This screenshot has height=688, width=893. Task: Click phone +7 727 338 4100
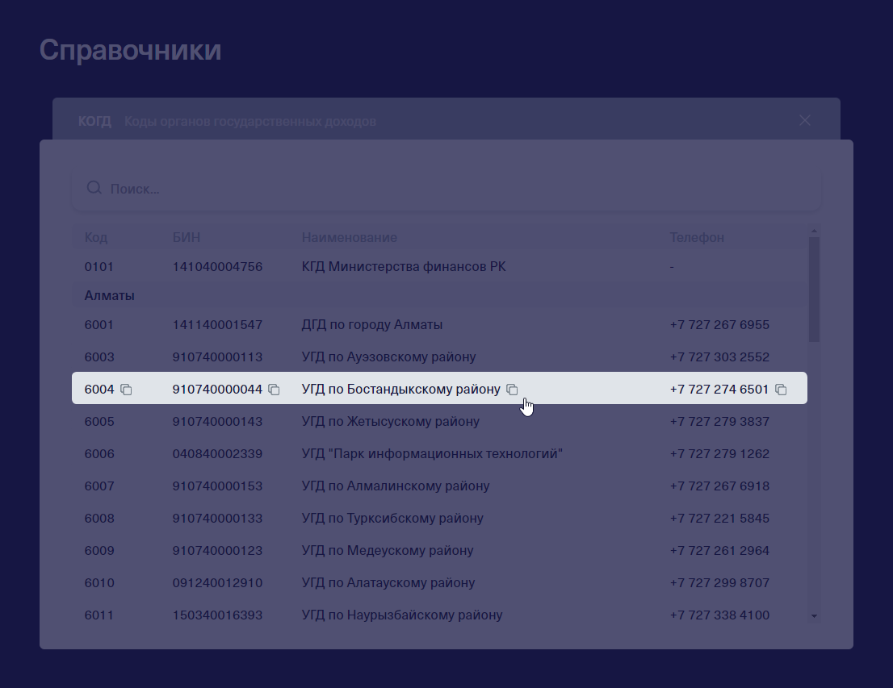pos(719,615)
